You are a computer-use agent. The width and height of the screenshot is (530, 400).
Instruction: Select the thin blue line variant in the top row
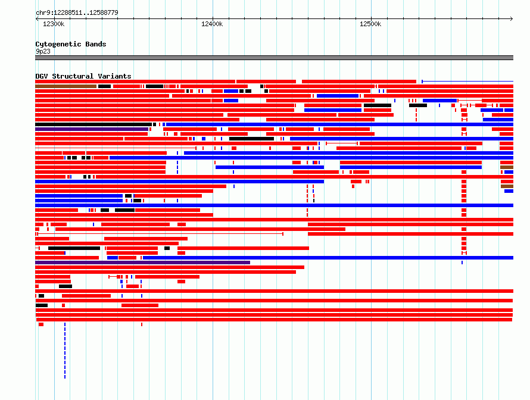(x=467, y=82)
